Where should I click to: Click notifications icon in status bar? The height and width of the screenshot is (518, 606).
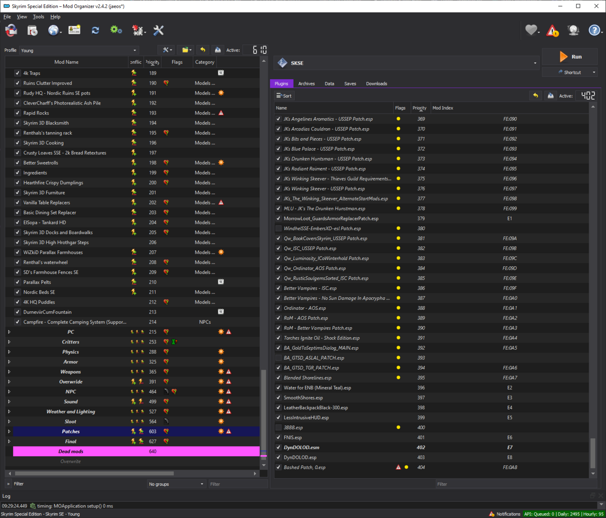point(492,514)
